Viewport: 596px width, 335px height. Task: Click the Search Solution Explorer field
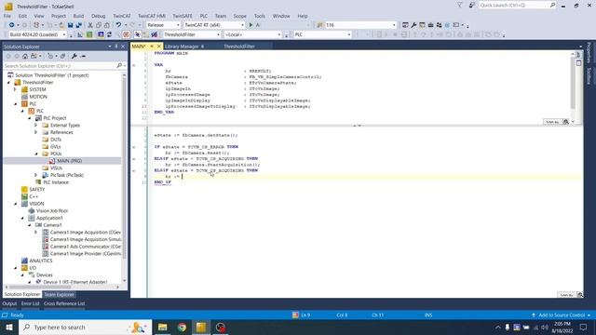click(x=60, y=66)
